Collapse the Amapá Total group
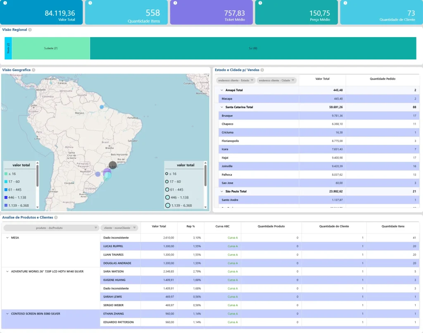This screenshot has width=423, height=333. coord(222,90)
